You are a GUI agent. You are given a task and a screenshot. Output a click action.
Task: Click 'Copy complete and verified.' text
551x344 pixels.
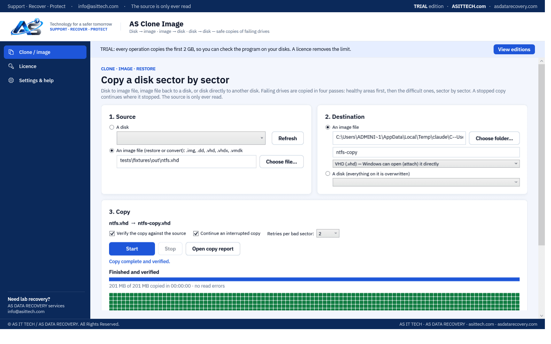(x=140, y=261)
